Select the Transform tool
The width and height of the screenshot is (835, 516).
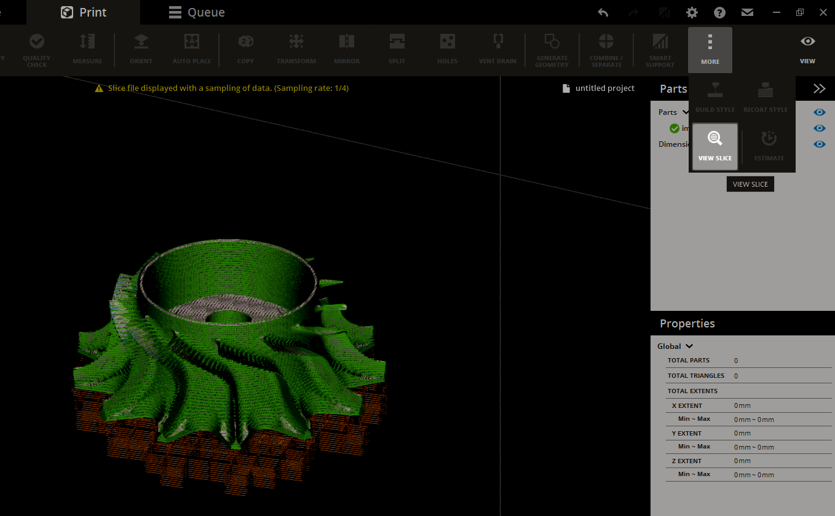(296, 49)
